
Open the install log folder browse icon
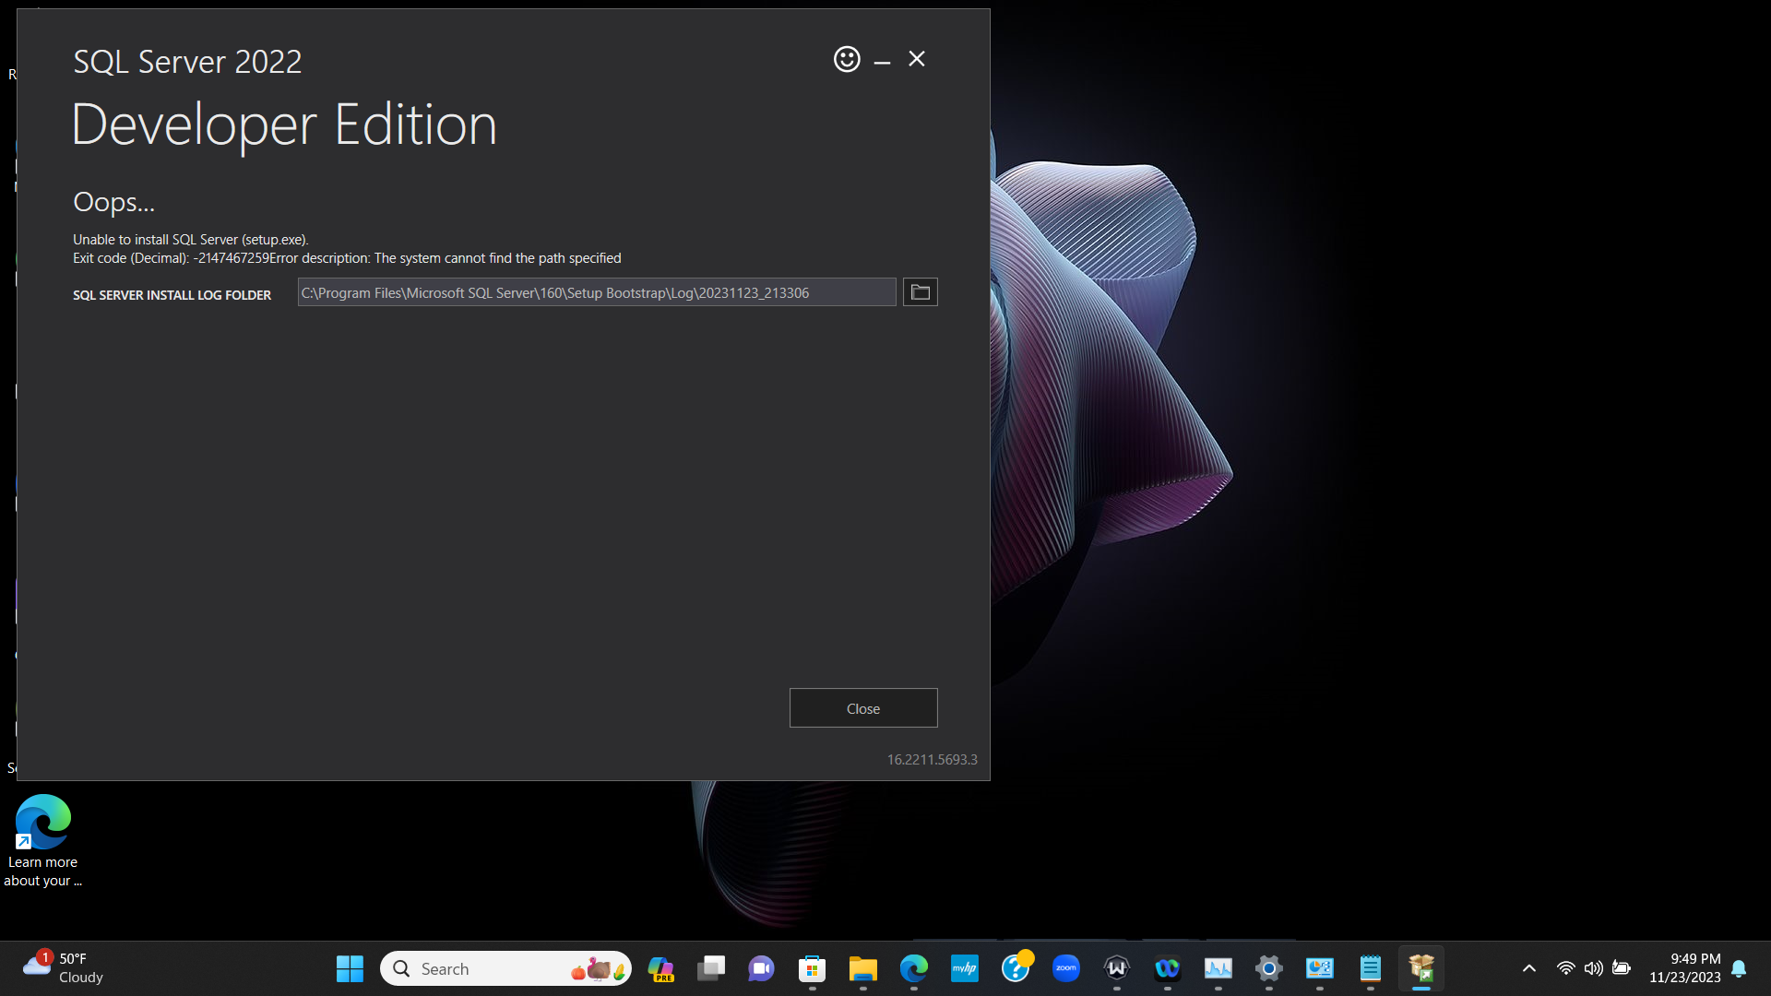pyautogui.click(x=920, y=292)
